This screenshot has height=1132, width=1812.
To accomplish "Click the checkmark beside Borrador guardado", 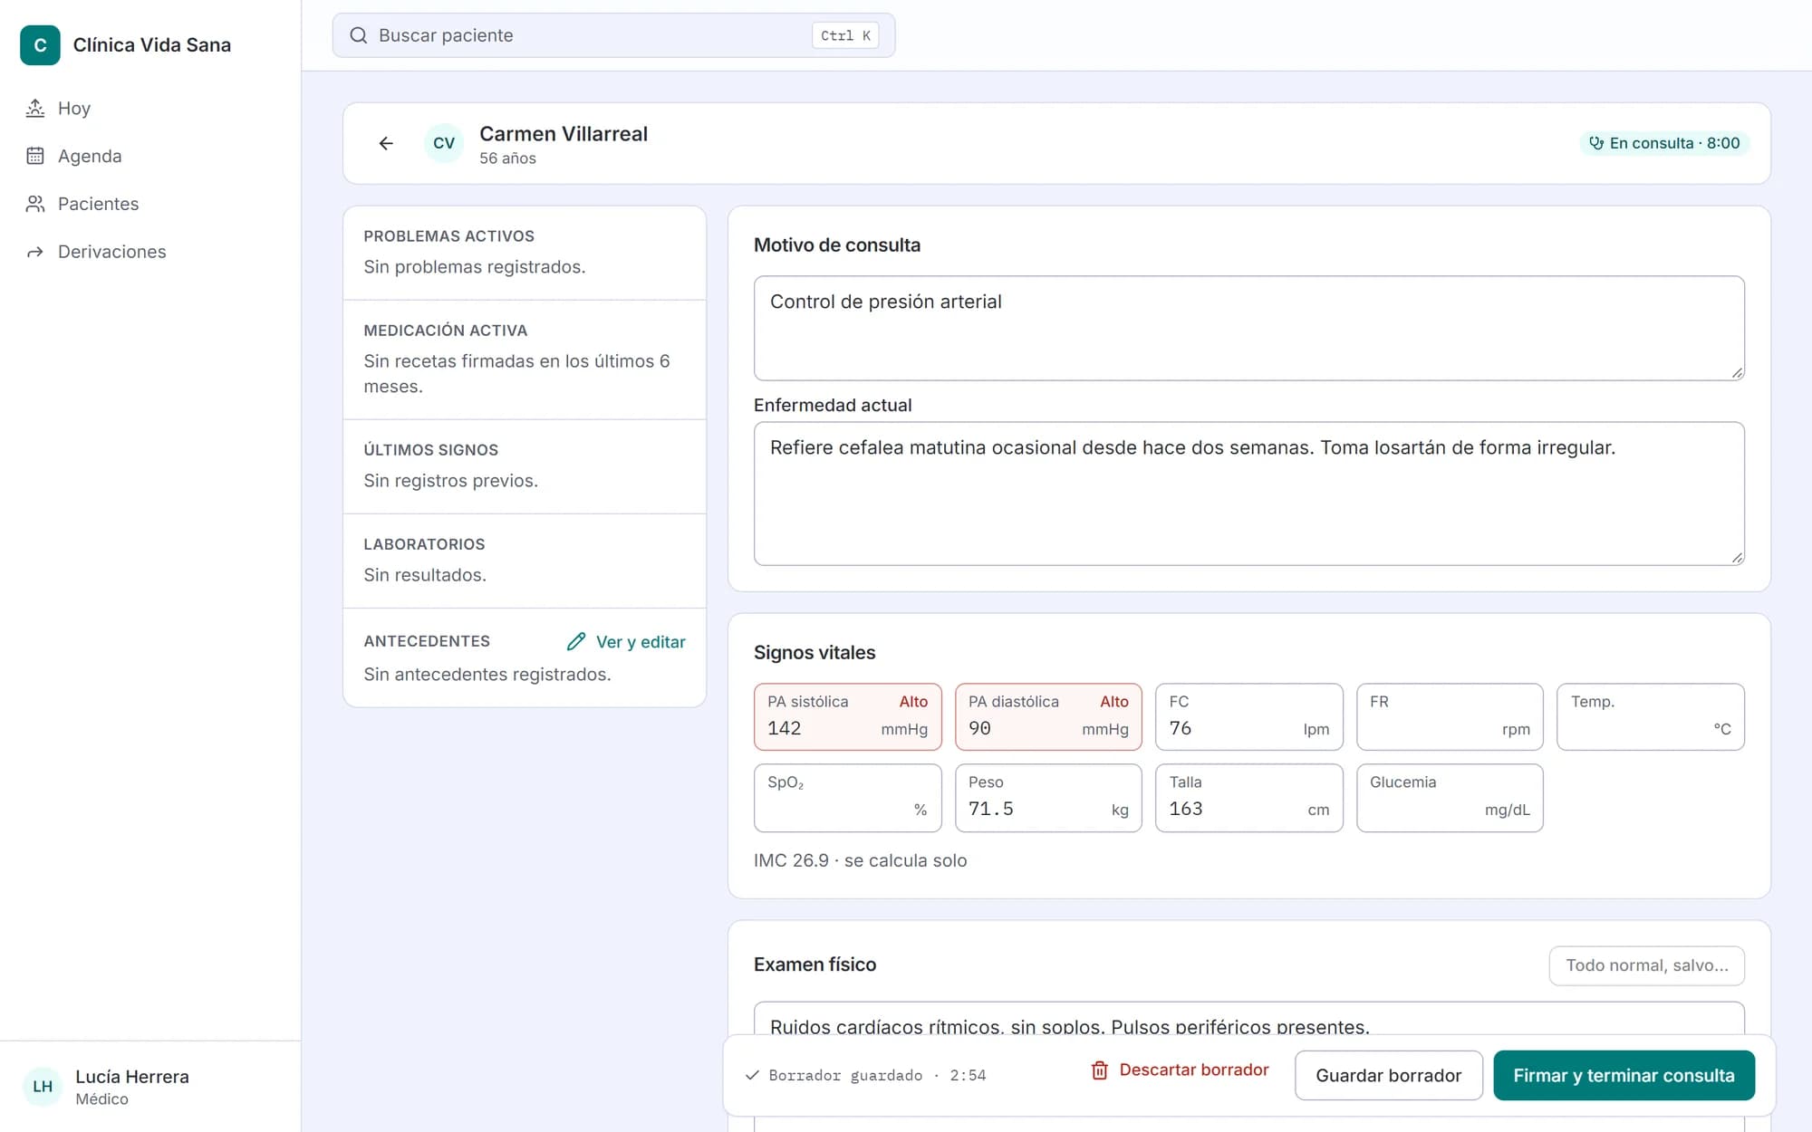I will click(x=752, y=1076).
